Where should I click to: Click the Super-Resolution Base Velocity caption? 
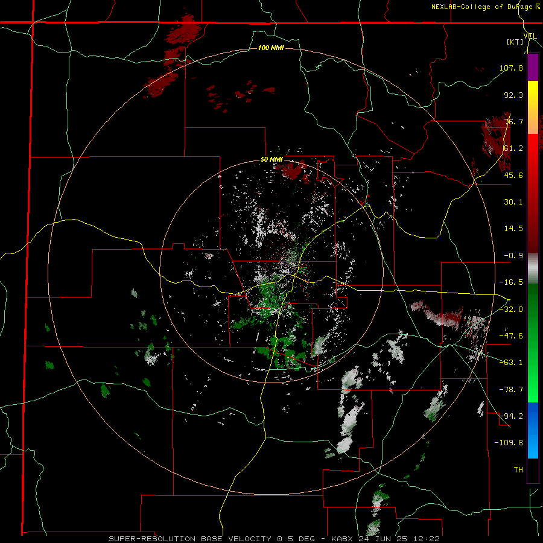[275, 539]
